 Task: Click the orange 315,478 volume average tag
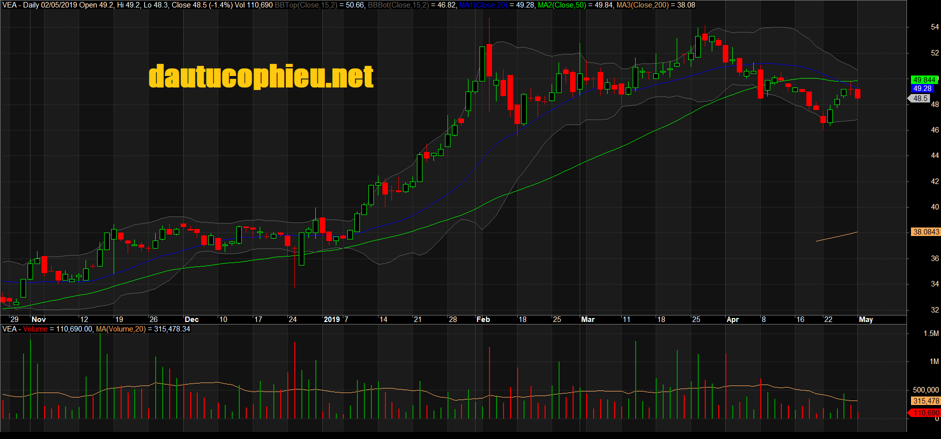[925, 401]
